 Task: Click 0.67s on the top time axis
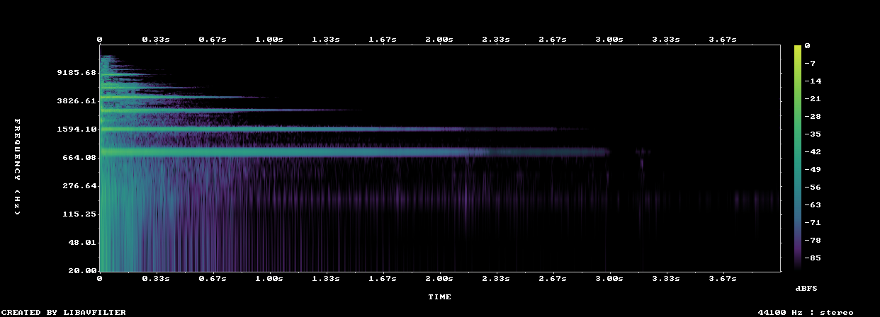[213, 40]
